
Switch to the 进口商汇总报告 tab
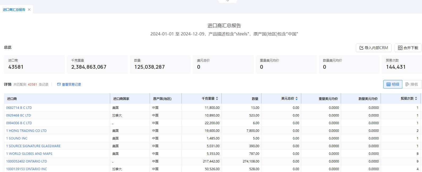pos(14,10)
